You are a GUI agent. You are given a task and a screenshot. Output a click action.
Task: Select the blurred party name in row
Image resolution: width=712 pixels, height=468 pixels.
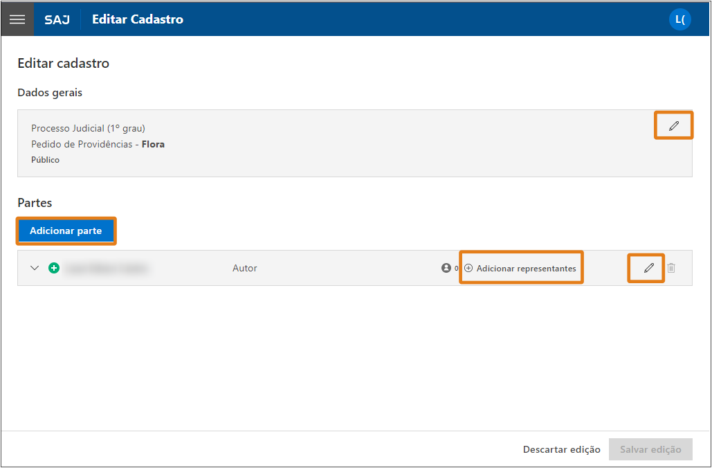pyautogui.click(x=107, y=268)
